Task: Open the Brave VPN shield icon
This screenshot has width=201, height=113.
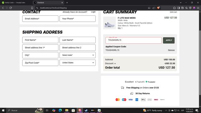Action: click(190, 8)
